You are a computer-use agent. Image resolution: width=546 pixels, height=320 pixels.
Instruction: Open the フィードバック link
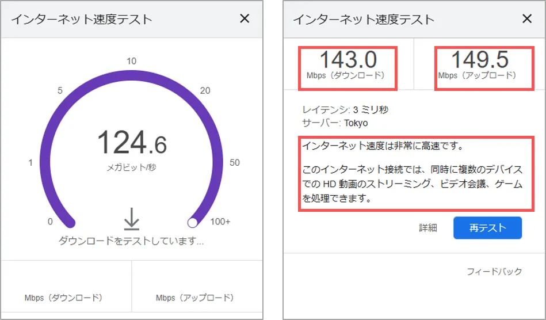coord(494,271)
